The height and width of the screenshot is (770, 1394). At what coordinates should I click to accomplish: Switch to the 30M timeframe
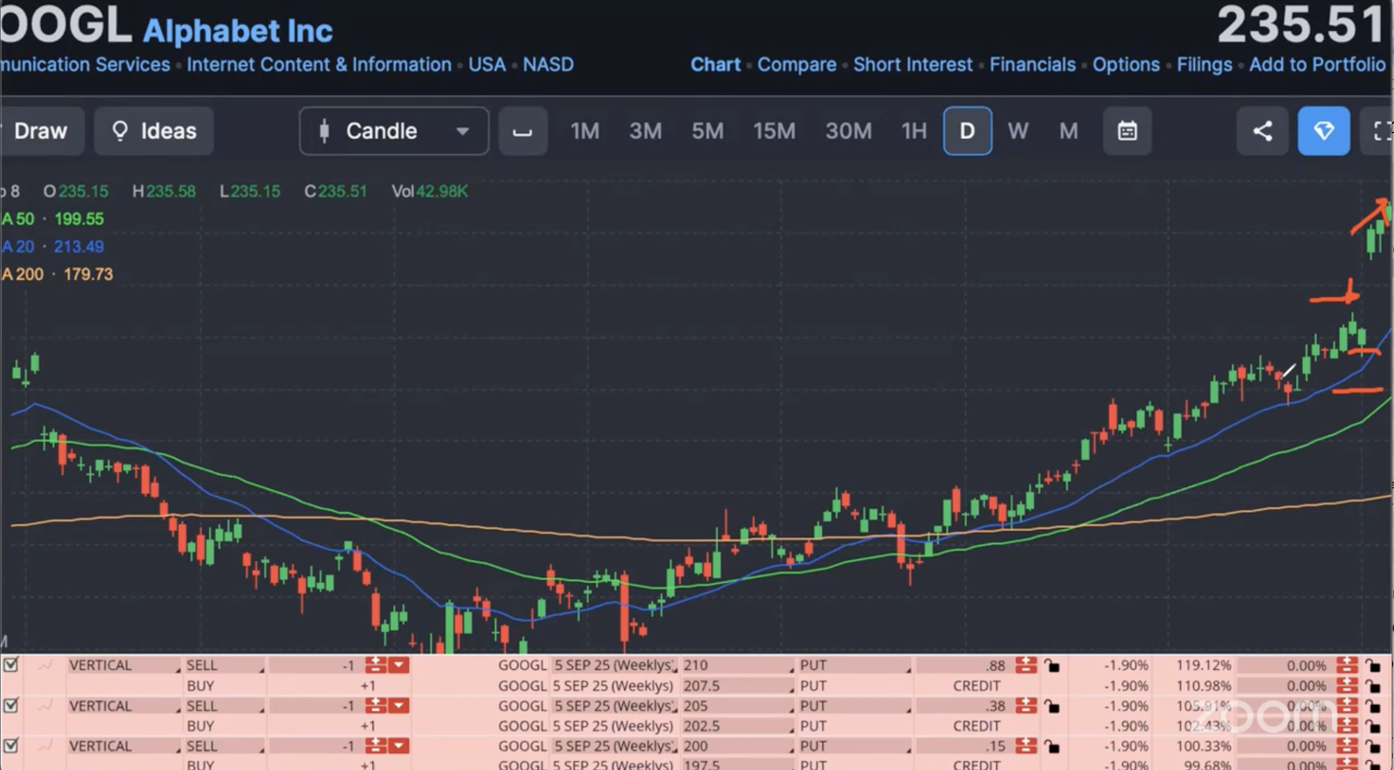849,131
